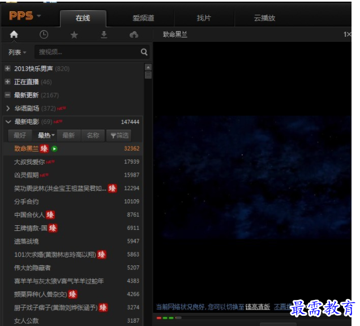Click the 臻 badge beside 王牌情敌-国
This screenshot has width=360, height=326.
53,228
